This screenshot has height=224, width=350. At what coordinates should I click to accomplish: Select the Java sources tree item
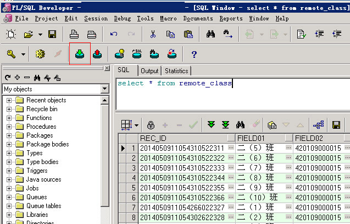pos(44,179)
